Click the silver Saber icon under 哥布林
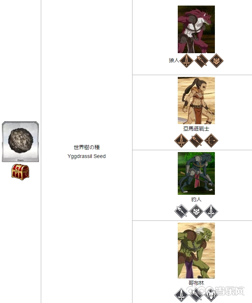This screenshot has height=303, width=252. (181, 295)
